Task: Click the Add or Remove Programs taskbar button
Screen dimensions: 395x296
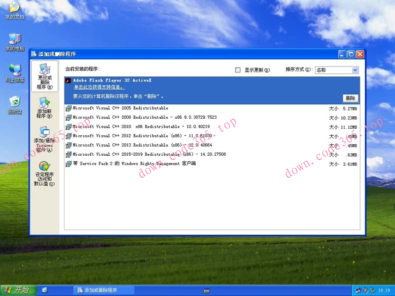Action: tap(104, 290)
